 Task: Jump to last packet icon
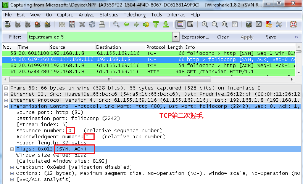(166, 24)
